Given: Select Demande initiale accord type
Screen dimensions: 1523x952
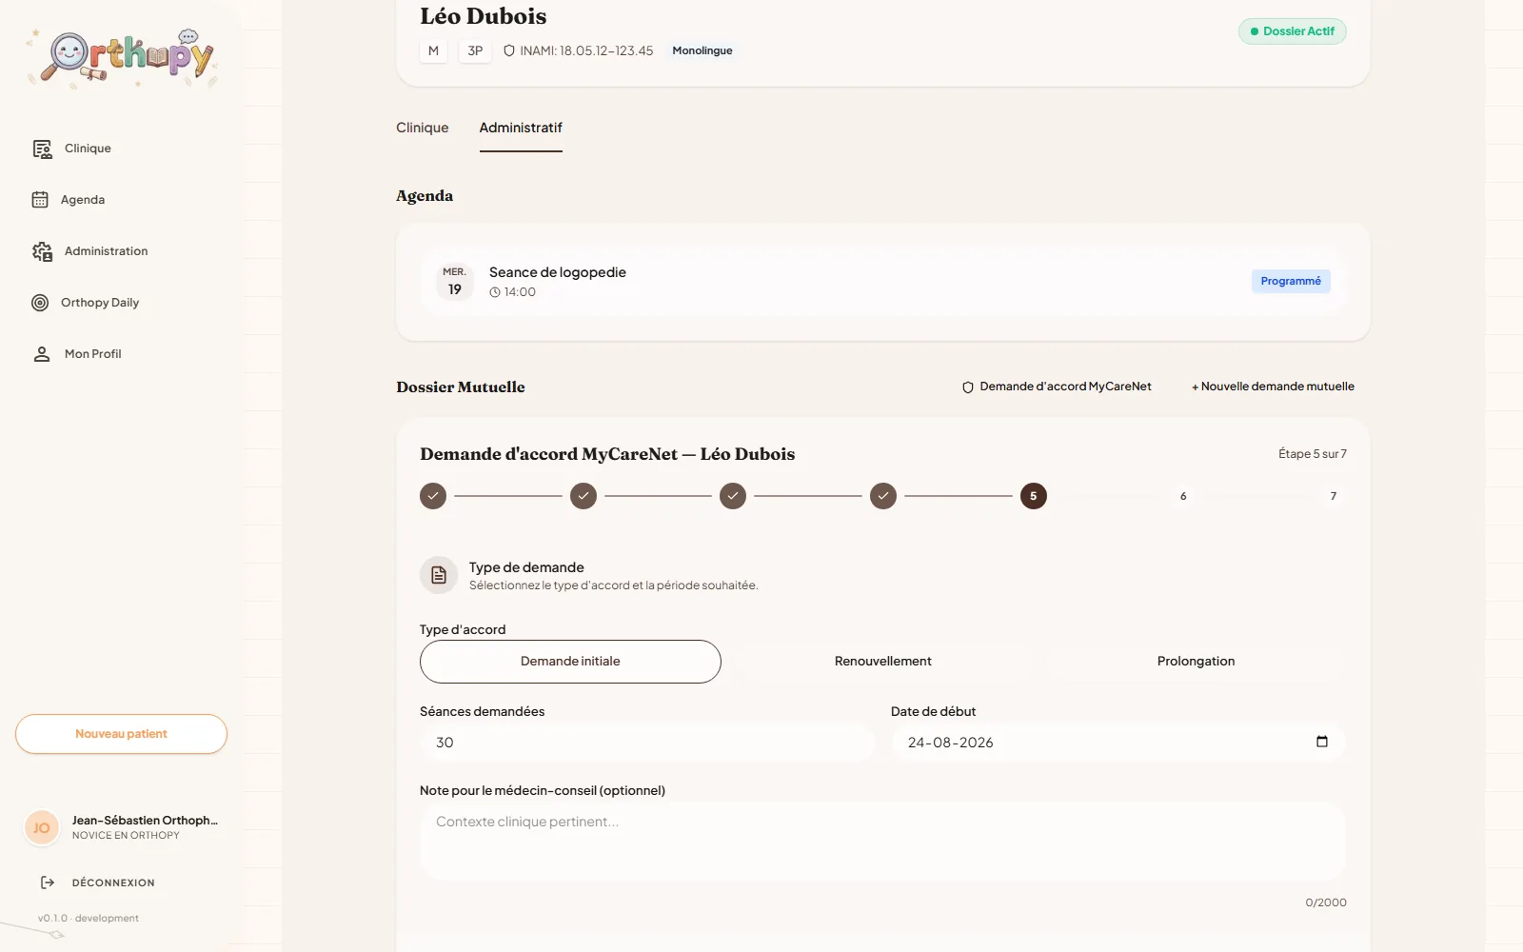Looking at the screenshot, I should click(570, 662).
